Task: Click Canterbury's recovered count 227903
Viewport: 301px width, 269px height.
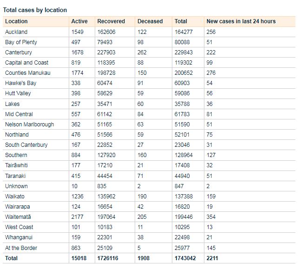Action: click(x=107, y=52)
